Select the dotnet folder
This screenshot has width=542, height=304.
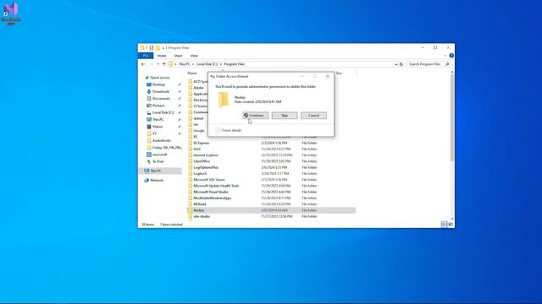click(x=198, y=118)
